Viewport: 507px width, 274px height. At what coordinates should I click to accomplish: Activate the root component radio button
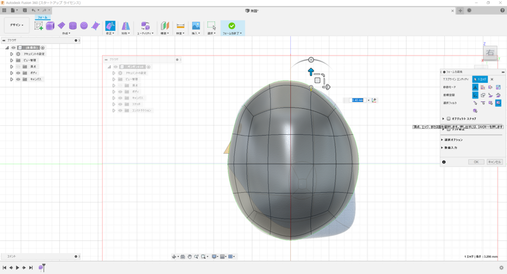point(43,48)
